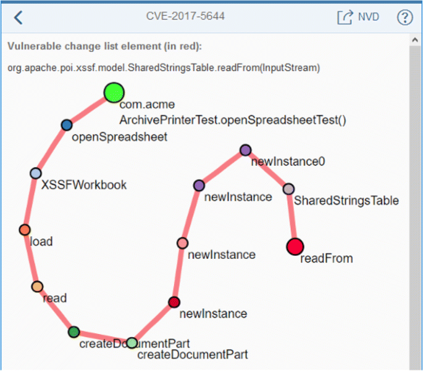The image size is (423, 371).
Task: Click the read node circle
Action: [x=37, y=287]
